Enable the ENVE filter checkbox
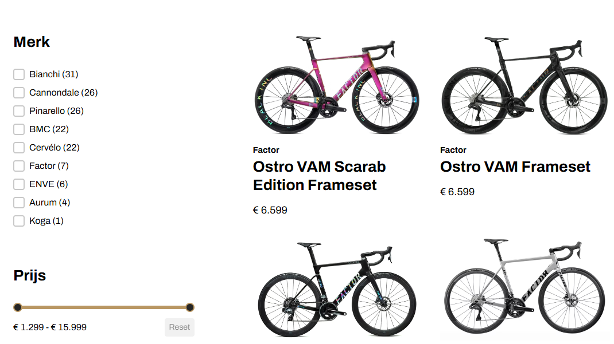614x344 pixels. 19,184
